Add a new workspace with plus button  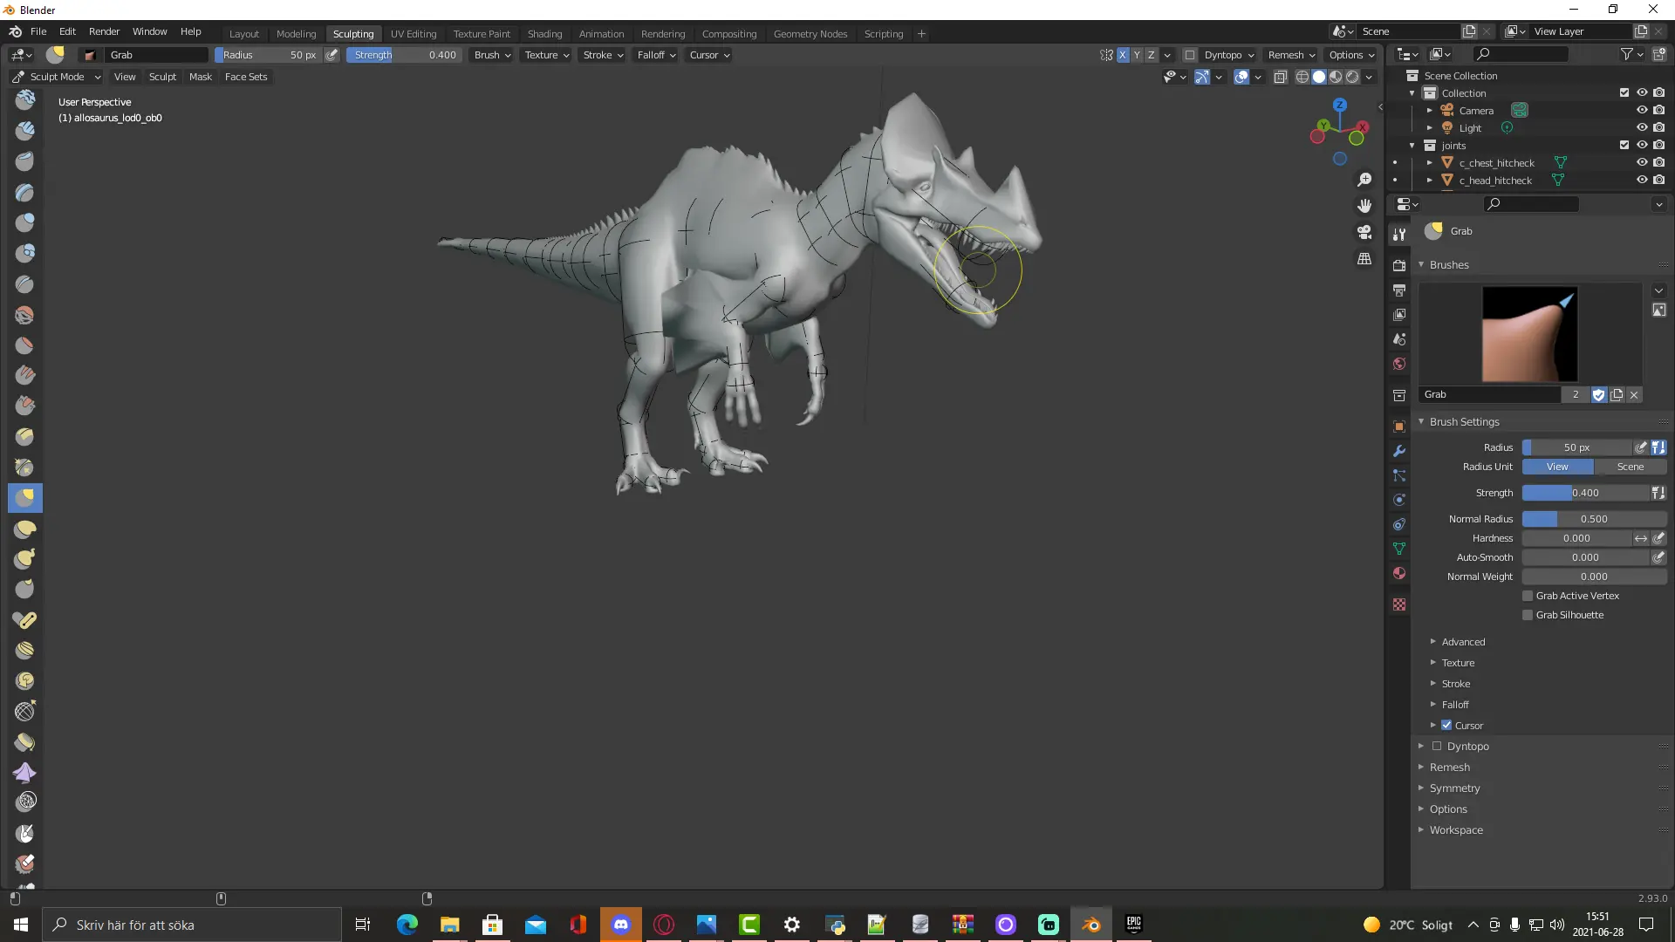point(921,34)
